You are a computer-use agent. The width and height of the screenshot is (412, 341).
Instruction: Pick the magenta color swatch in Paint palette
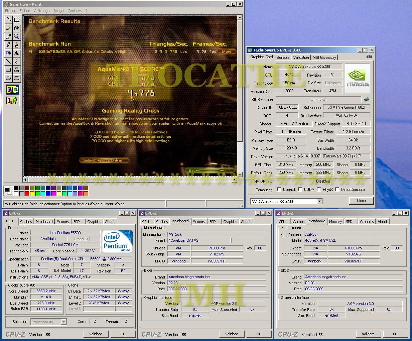click(x=54, y=193)
